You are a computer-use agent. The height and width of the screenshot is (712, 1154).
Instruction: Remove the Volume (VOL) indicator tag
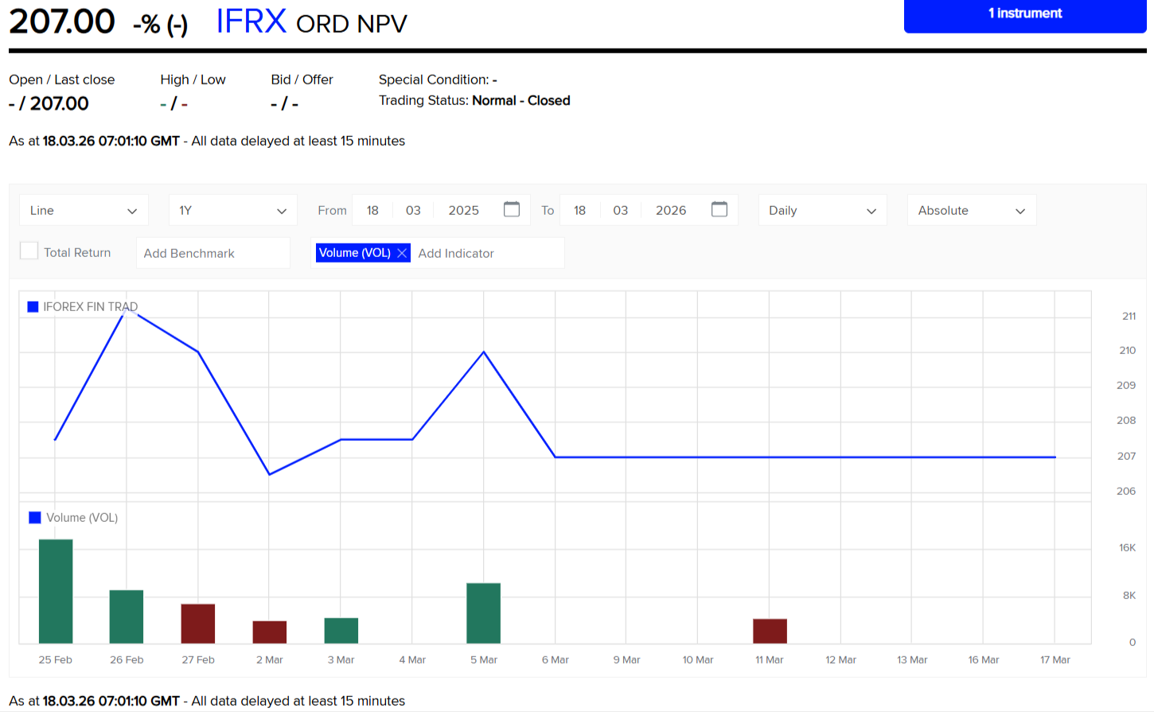click(x=402, y=253)
